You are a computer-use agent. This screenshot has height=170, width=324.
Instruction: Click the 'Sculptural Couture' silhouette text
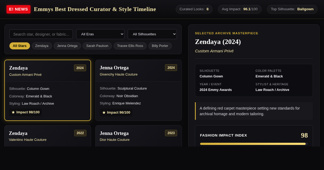(x=132, y=89)
